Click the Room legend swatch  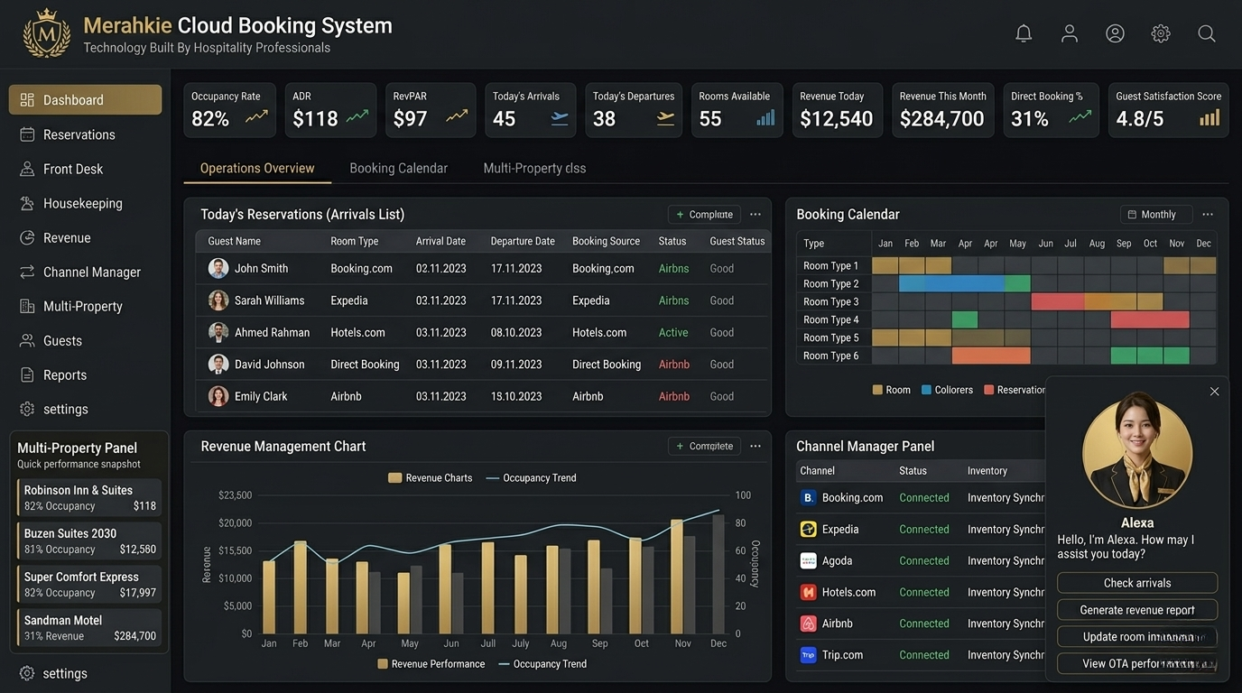[x=877, y=390]
